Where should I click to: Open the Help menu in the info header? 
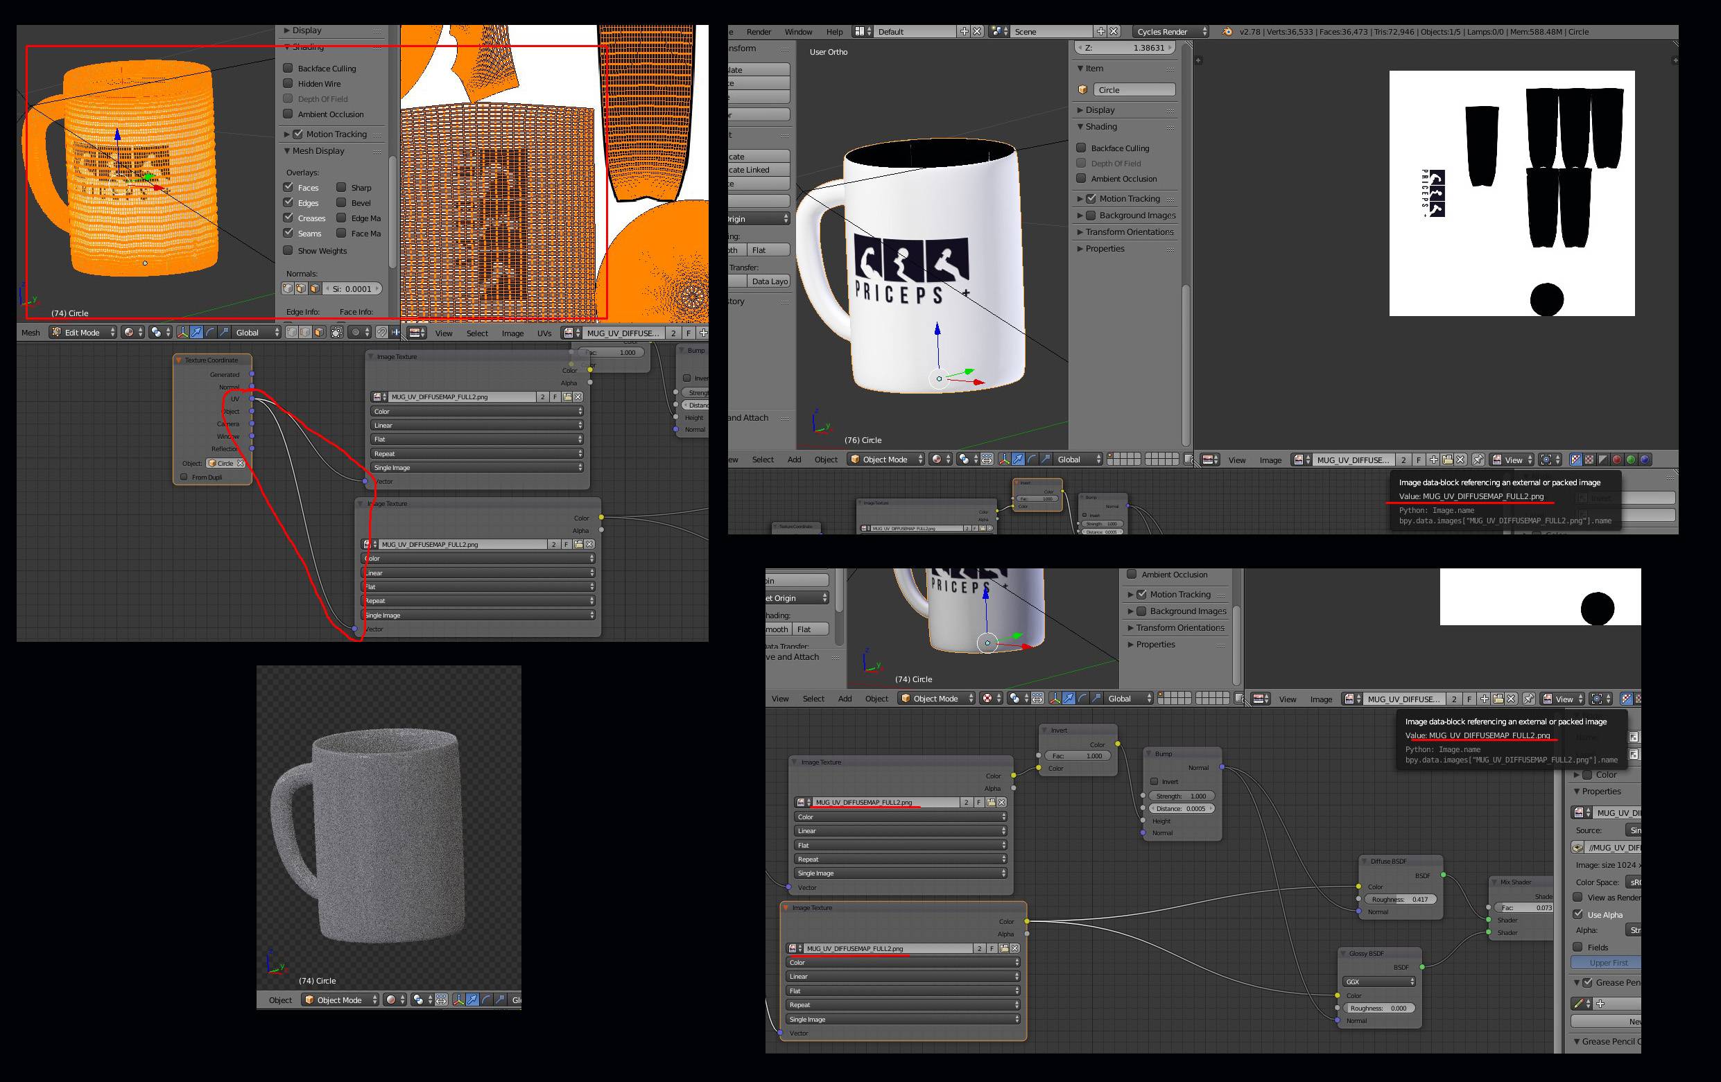(835, 31)
